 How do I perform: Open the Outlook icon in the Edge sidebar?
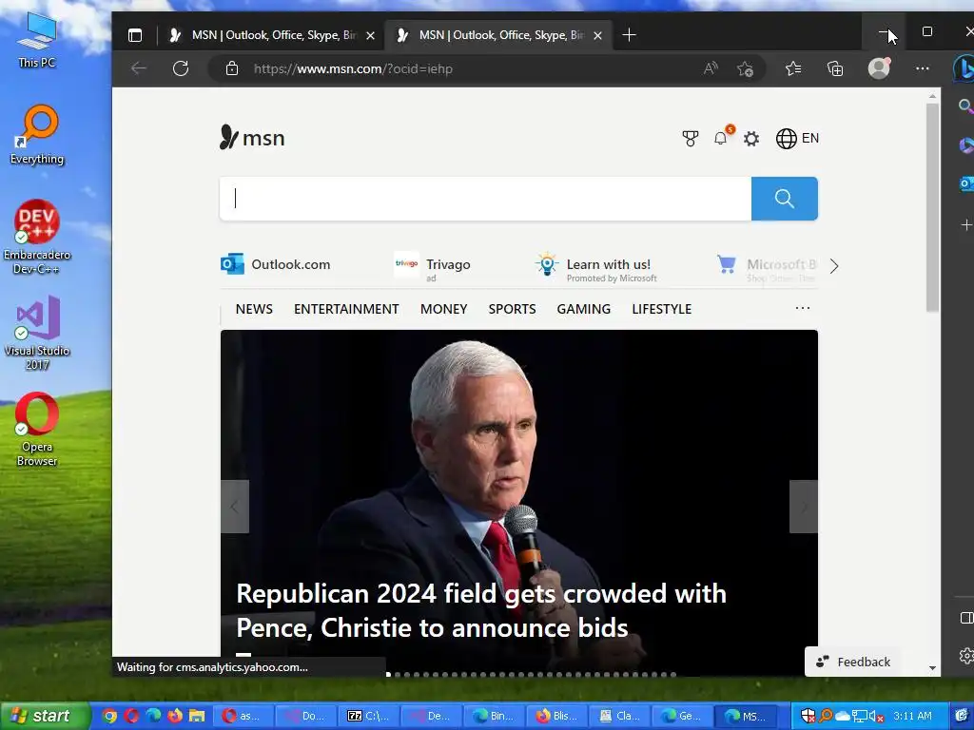pyautogui.click(x=966, y=183)
